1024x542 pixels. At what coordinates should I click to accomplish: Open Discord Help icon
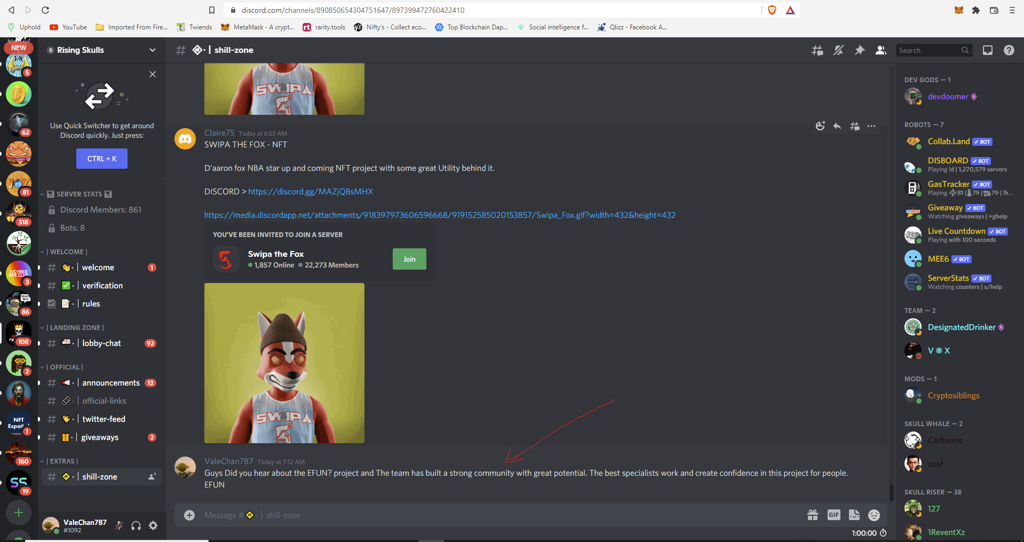coord(1009,50)
